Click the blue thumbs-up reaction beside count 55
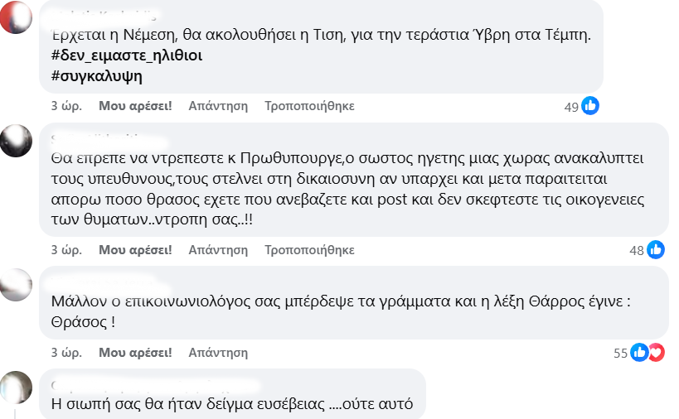This screenshot has height=419, width=679. tap(639, 352)
